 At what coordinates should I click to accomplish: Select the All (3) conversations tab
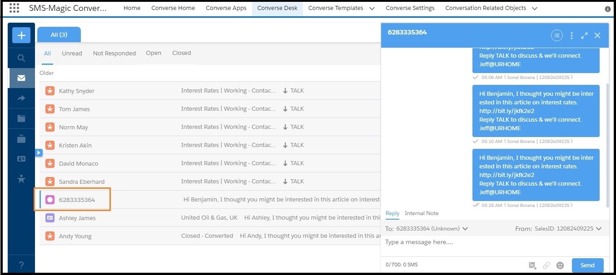[x=59, y=34]
